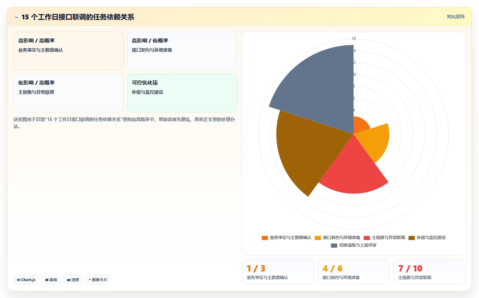The image size is (479, 298).
Task: Click the 数据卡片 tag chip
Action: pos(98,280)
